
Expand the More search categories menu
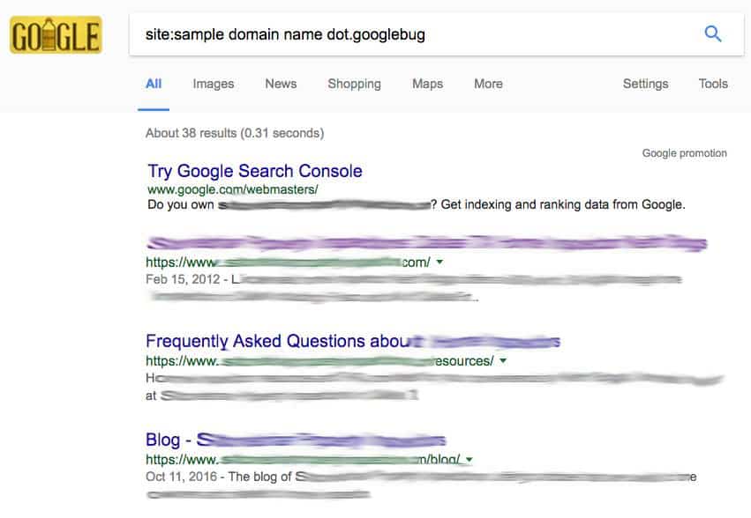488,84
